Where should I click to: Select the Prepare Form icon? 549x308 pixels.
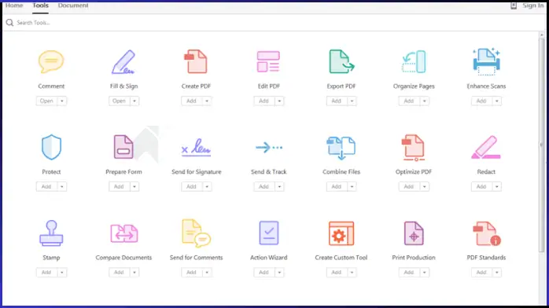123,147
